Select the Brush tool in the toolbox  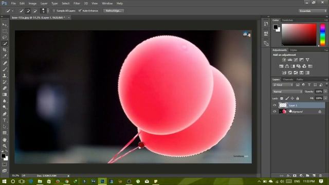[5, 69]
